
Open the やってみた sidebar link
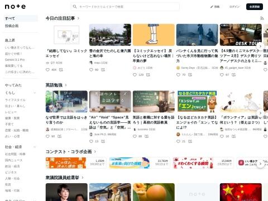[x=13, y=85]
